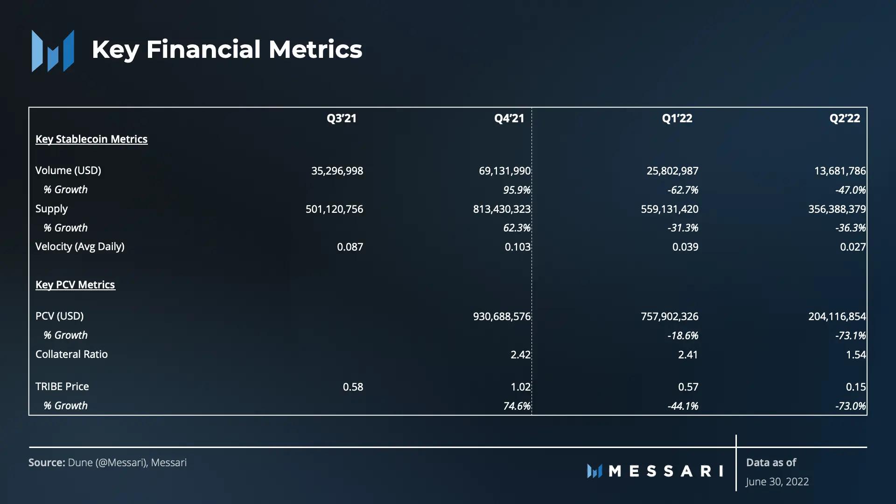Screen dimensions: 896x504
Task: Click the Q3'21 column header
Action: click(x=342, y=119)
